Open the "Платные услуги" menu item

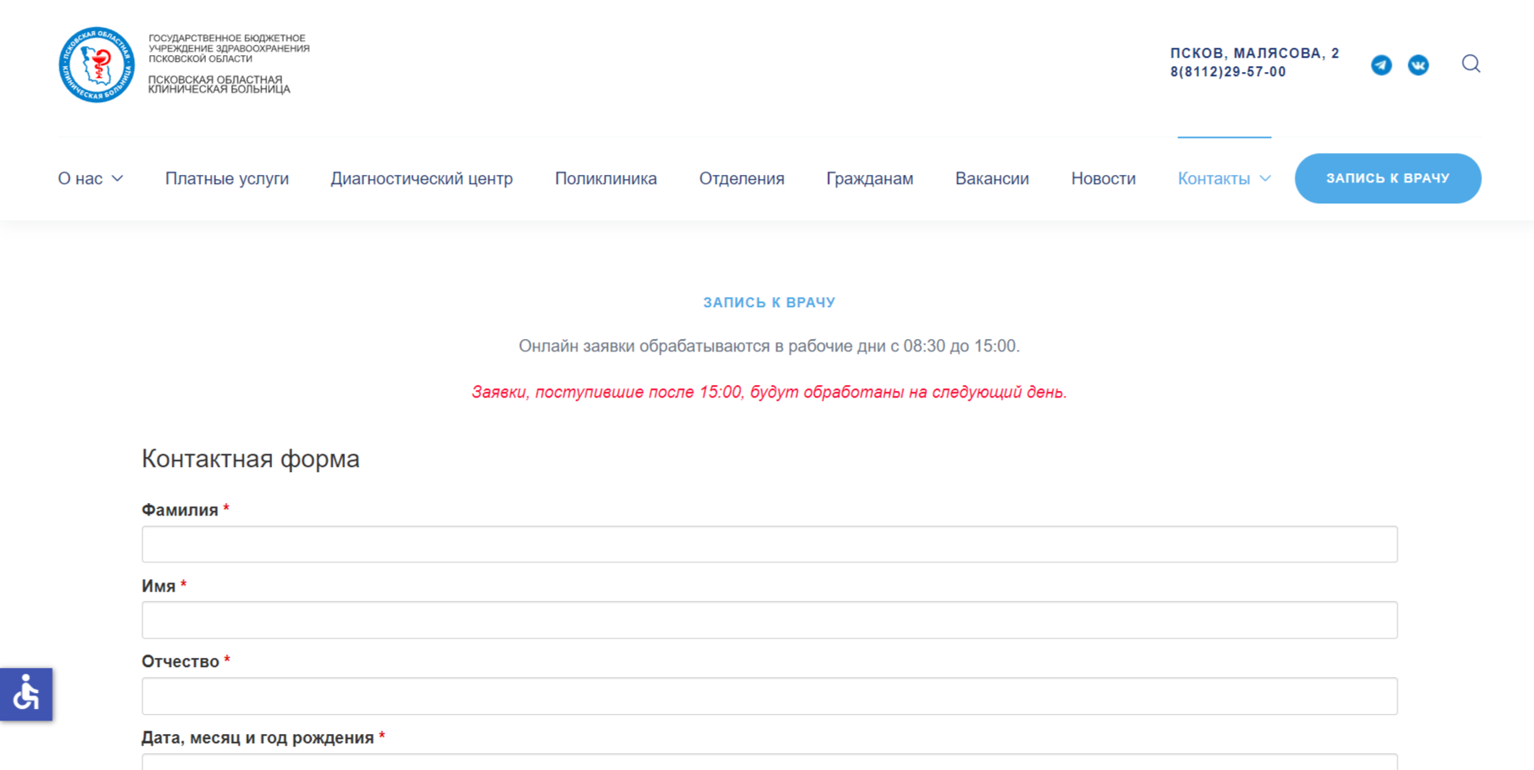point(227,178)
